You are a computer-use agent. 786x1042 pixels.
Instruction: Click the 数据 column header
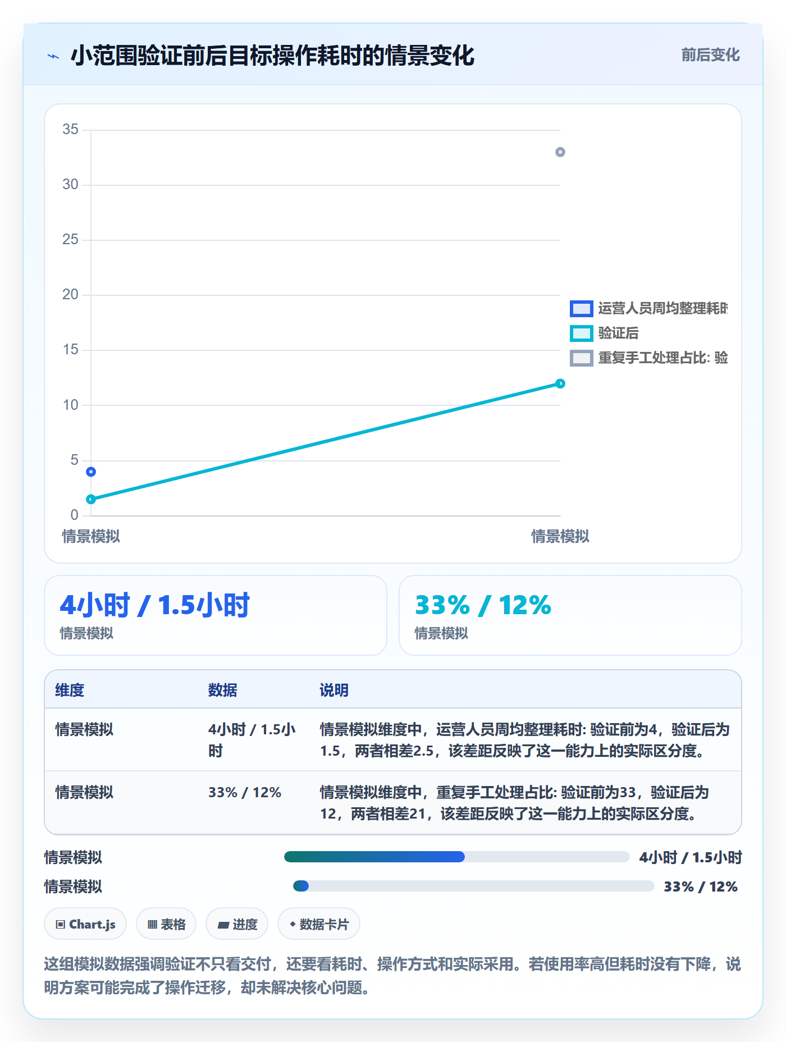[222, 690]
